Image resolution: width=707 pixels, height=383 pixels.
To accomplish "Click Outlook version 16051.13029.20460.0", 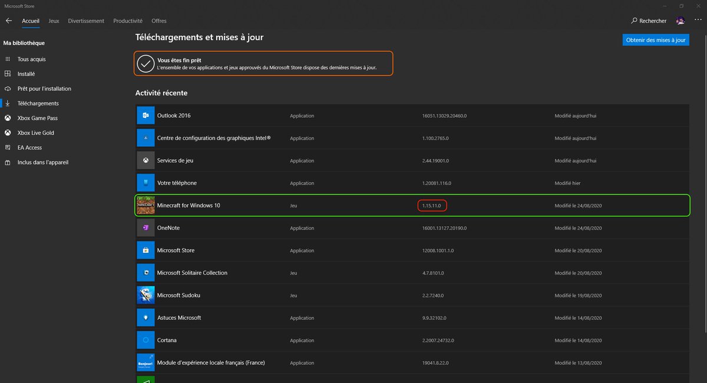I will tap(444, 116).
